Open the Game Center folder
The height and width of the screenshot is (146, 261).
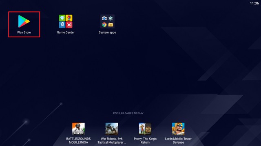tap(66, 21)
